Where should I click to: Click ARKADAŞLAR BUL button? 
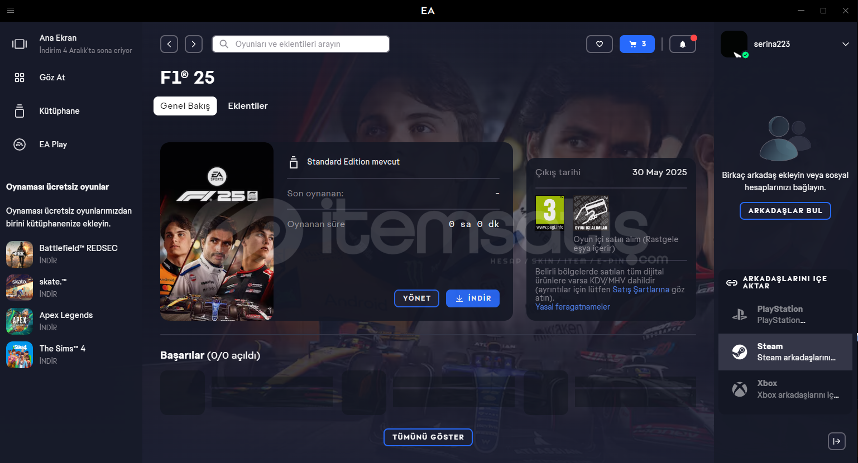click(785, 211)
